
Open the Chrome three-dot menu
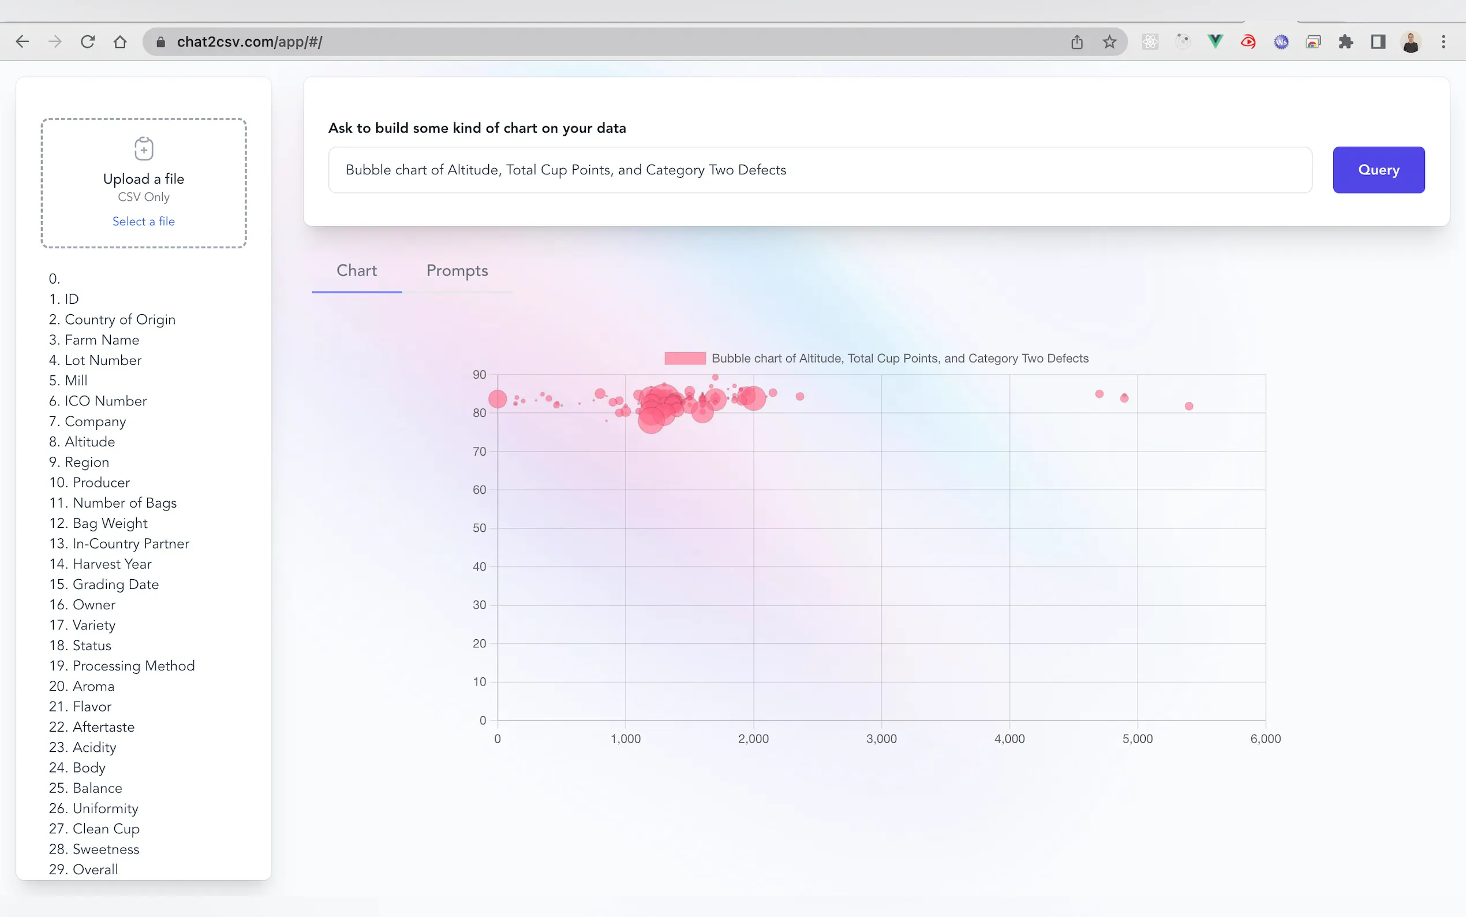tap(1445, 41)
